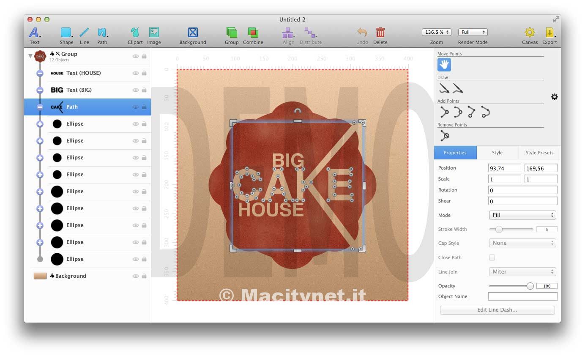
Task: Open the Style Presets tab
Action: (540, 153)
